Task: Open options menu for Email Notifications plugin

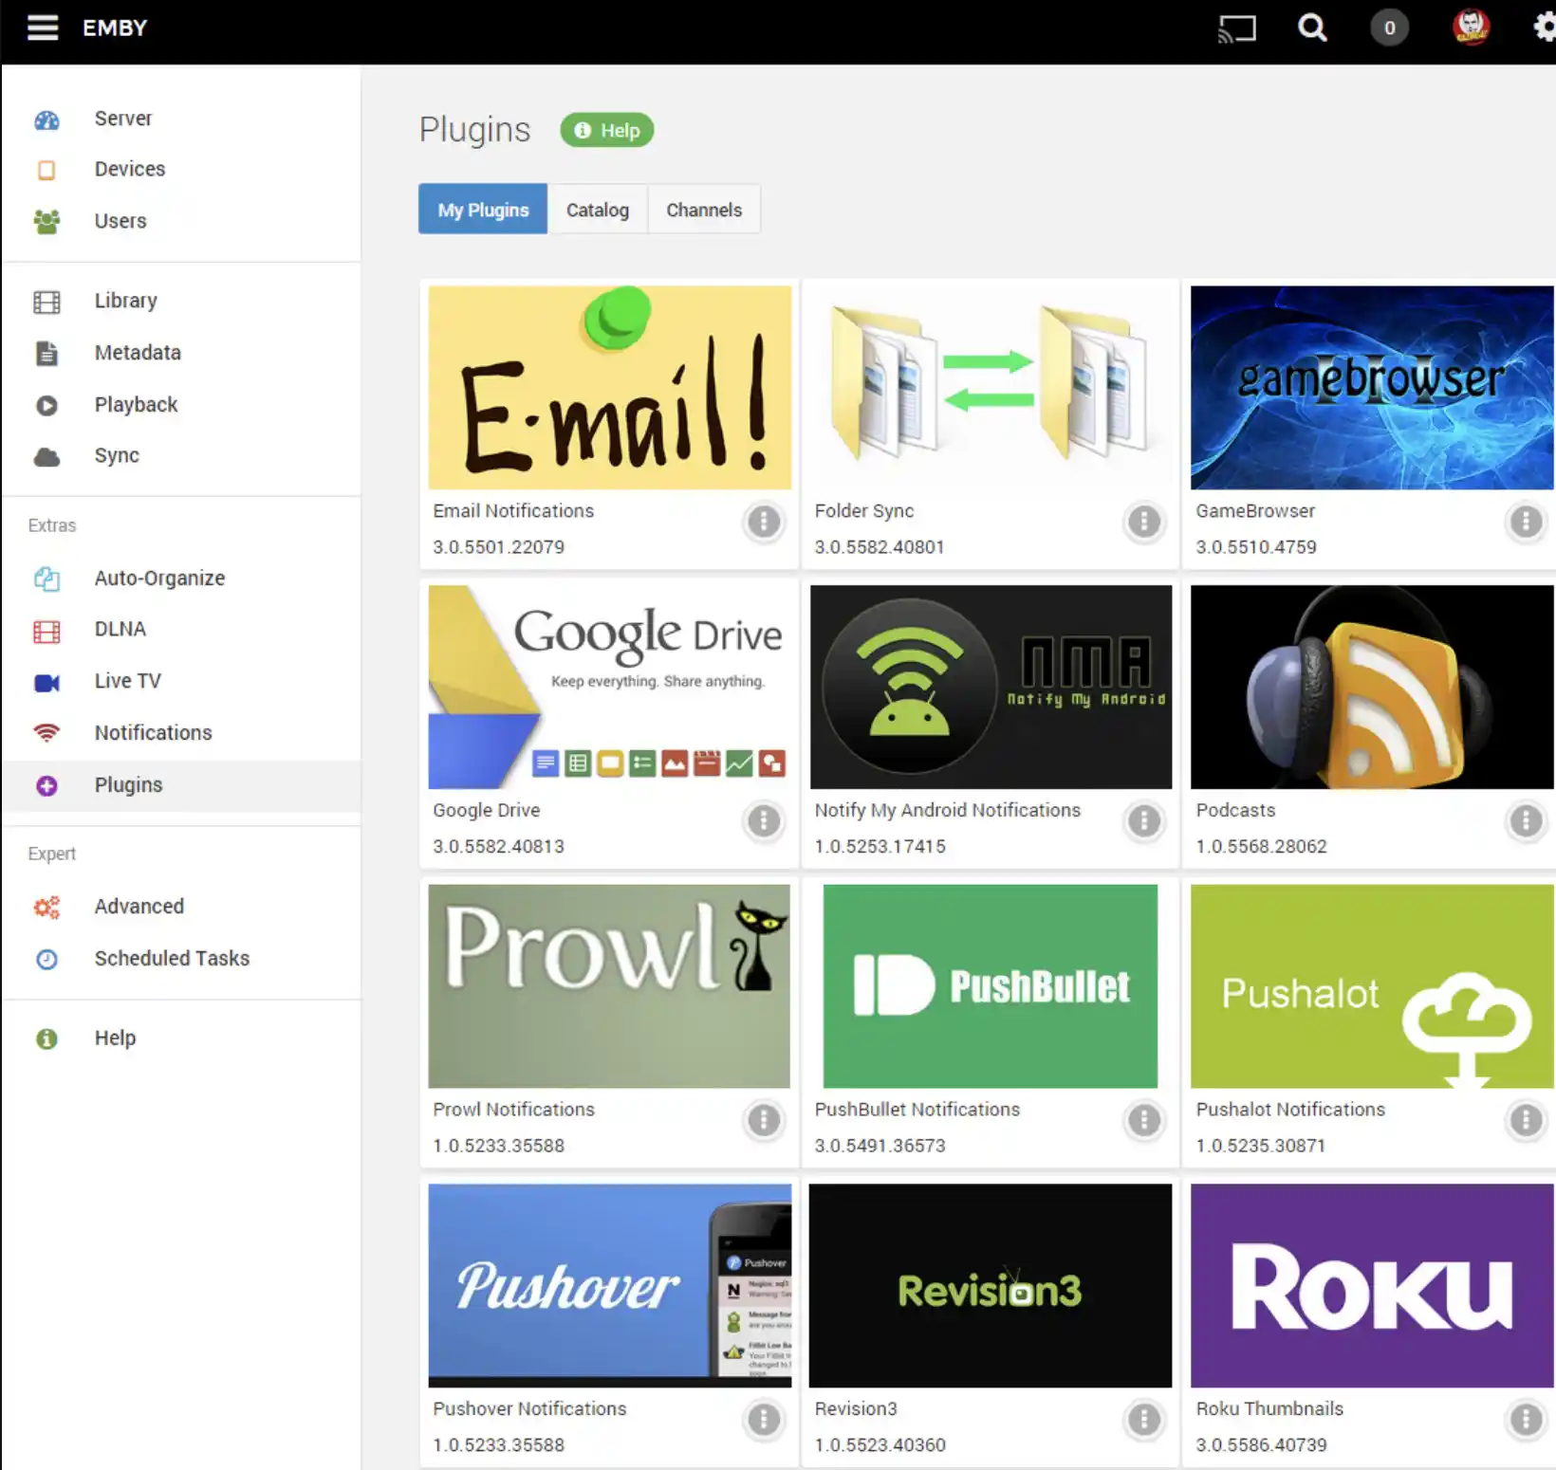Action: [x=764, y=522]
